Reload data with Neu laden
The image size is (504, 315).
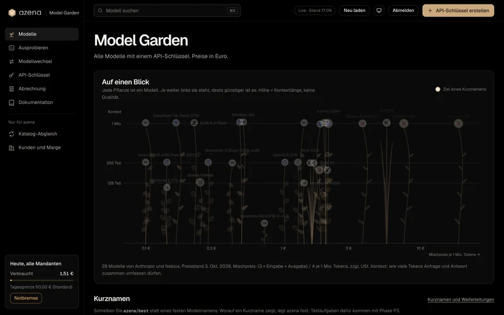pos(354,10)
